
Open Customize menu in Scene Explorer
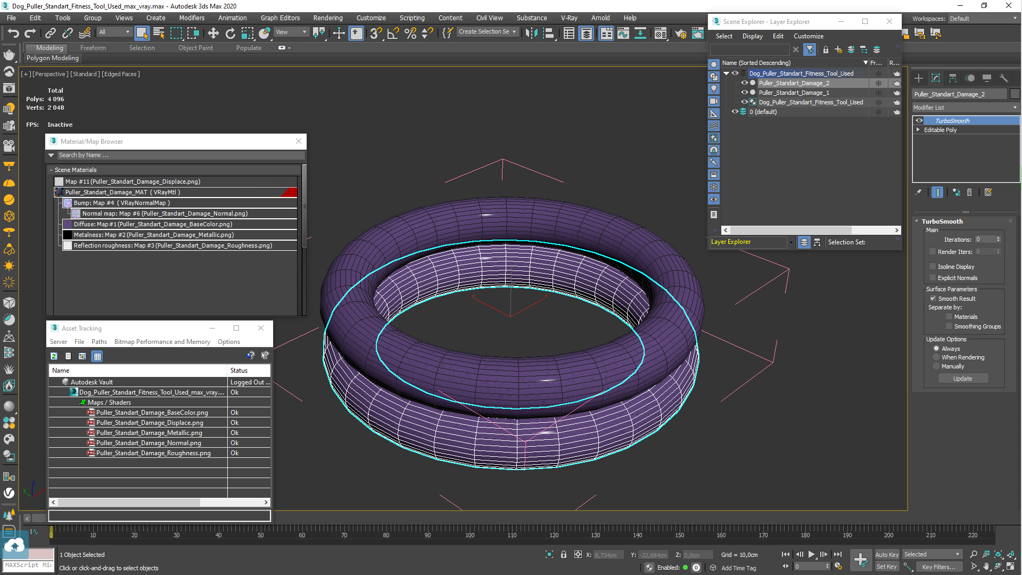tap(808, 36)
